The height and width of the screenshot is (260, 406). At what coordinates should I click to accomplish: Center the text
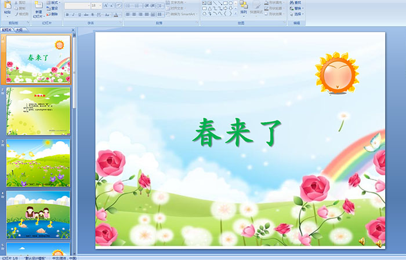pyautogui.click(x=134, y=14)
